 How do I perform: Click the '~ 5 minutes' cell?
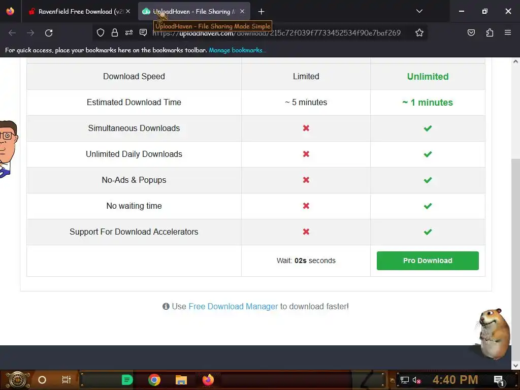(306, 102)
